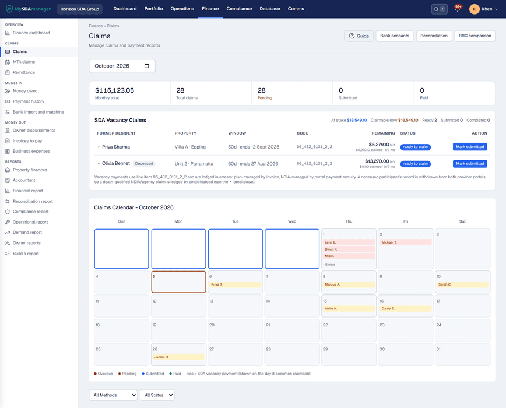The height and width of the screenshot is (408, 506).
Task: Click the Property finances house icon
Action: tap(8, 170)
